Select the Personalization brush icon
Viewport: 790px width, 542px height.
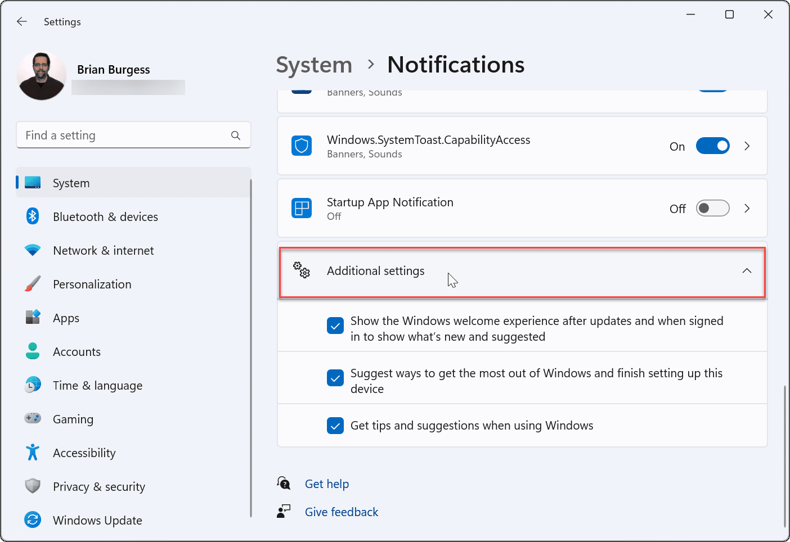click(x=32, y=284)
